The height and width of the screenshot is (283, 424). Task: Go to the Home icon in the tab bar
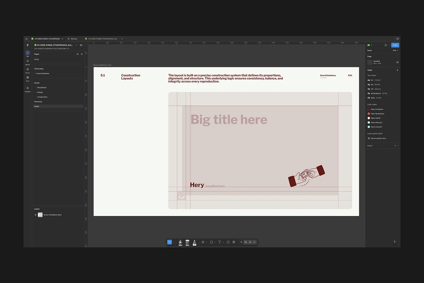click(x=27, y=39)
